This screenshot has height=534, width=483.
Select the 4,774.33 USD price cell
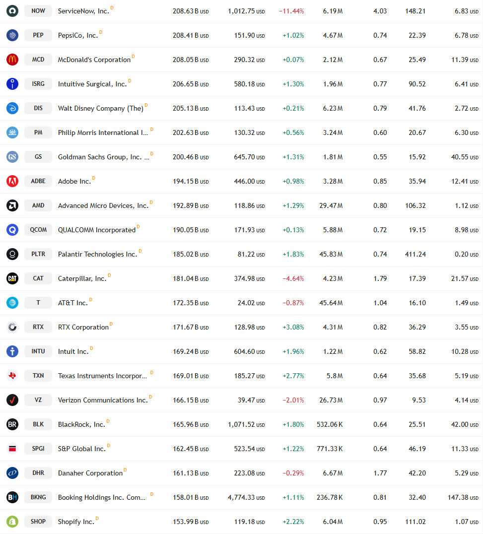(246, 498)
